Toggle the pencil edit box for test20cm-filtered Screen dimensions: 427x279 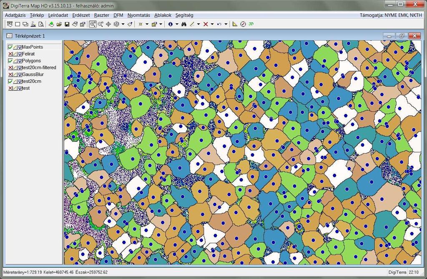(15, 68)
